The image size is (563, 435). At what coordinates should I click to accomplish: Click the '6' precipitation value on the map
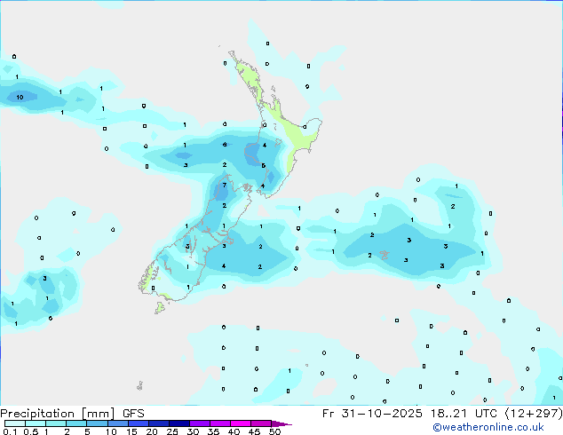[225, 145]
